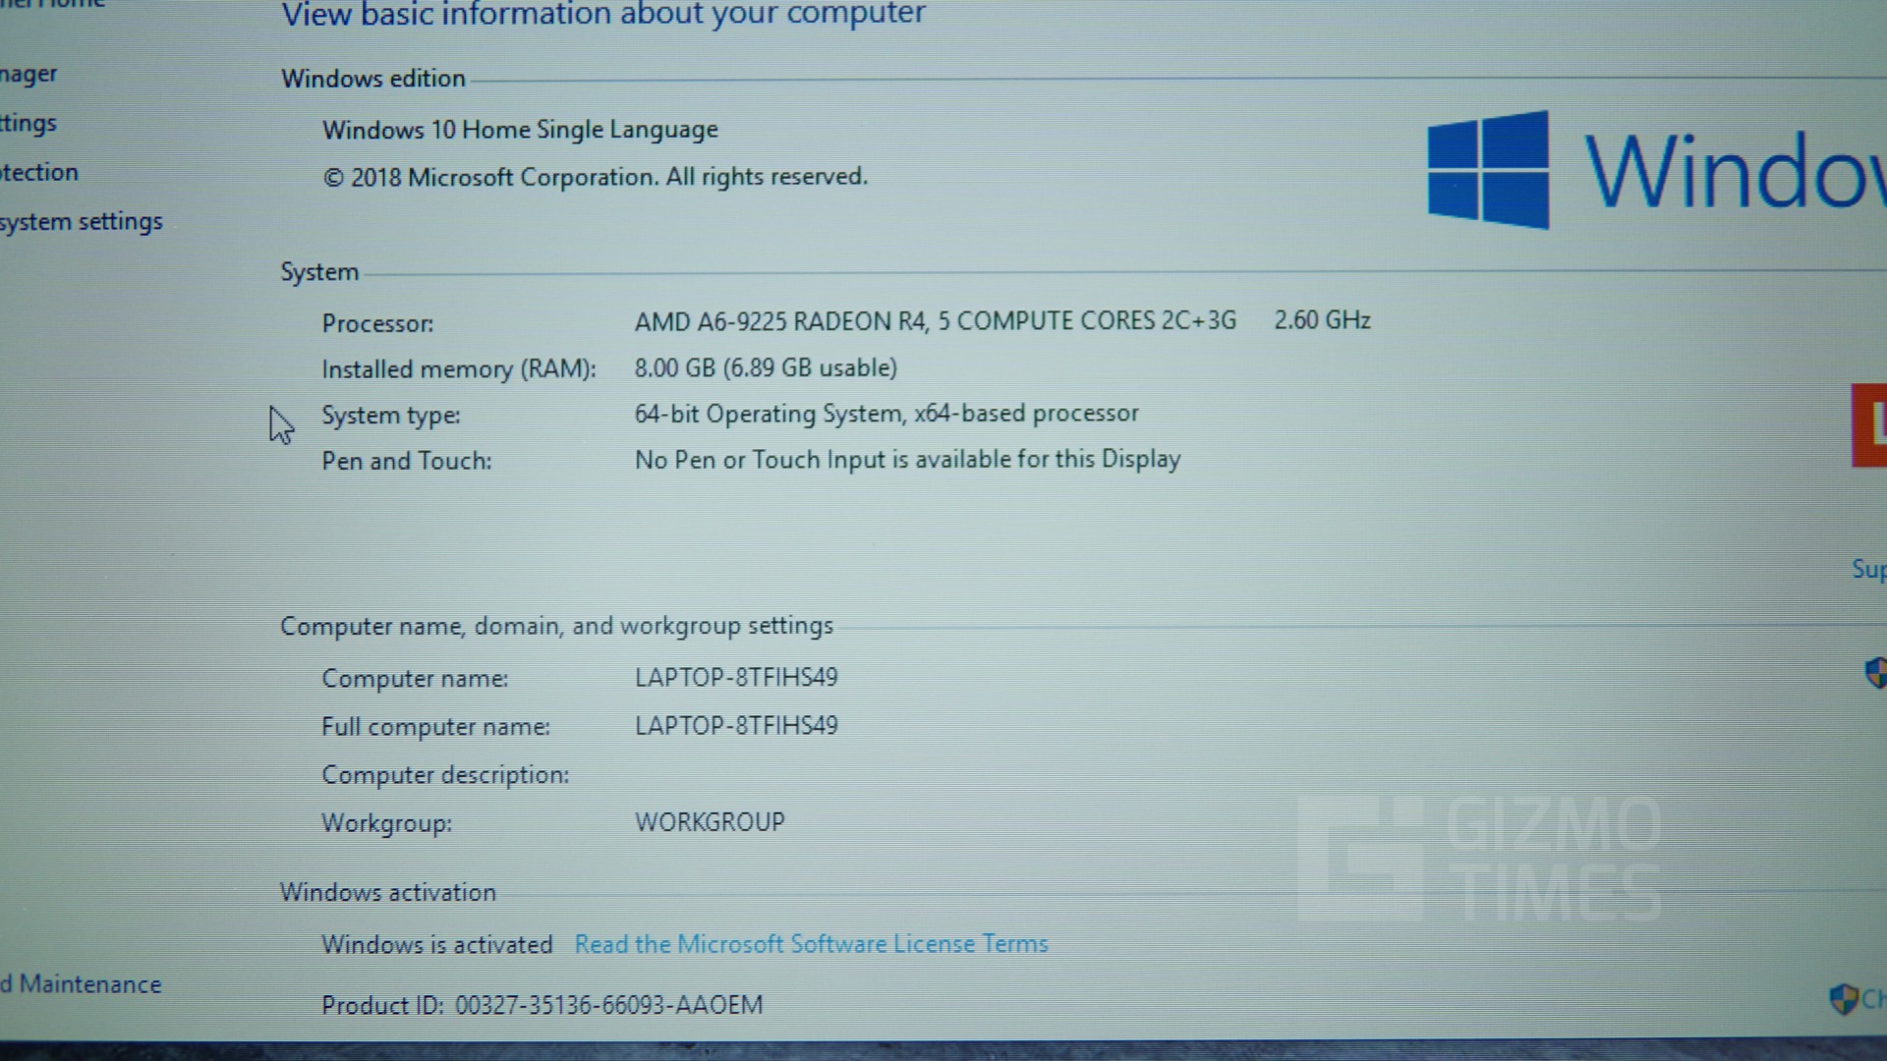Image resolution: width=1887 pixels, height=1061 pixels.
Task: Open Advanced system settings
Action: click(81, 221)
